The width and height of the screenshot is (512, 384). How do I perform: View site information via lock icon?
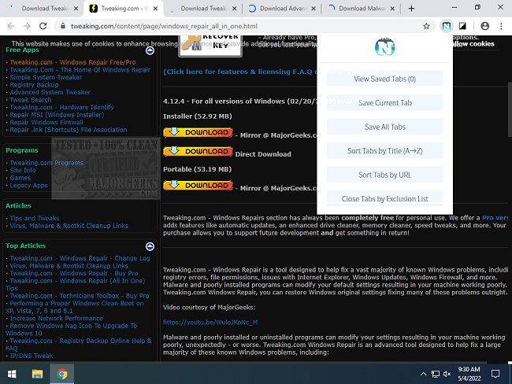[63, 26]
